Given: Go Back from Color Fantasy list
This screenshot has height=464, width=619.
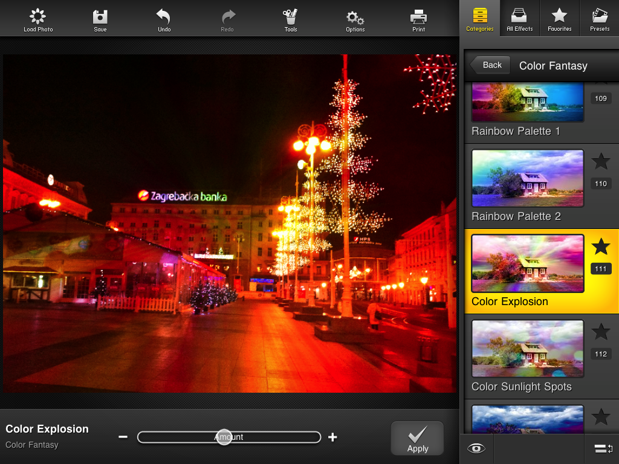Looking at the screenshot, I should [490, 65].
